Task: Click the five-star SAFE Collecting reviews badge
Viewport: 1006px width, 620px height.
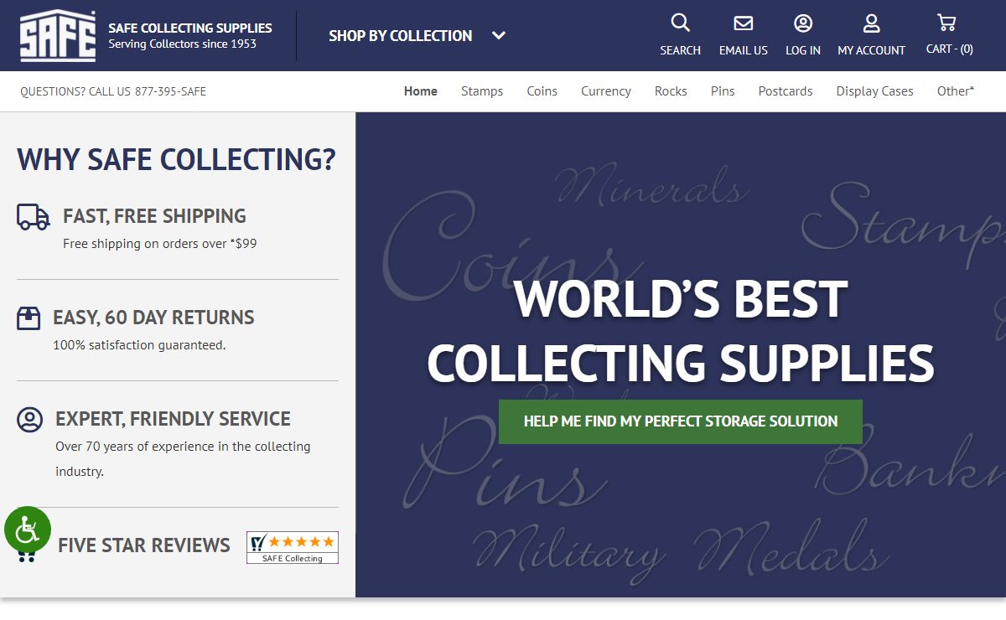Action: pos(293,547)
